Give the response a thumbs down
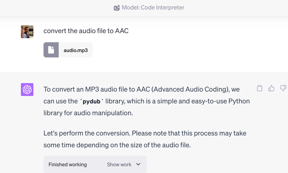Image resolution: width=288 pixels, height=173 pixels. pyautogui.click(x=283, y=89)
